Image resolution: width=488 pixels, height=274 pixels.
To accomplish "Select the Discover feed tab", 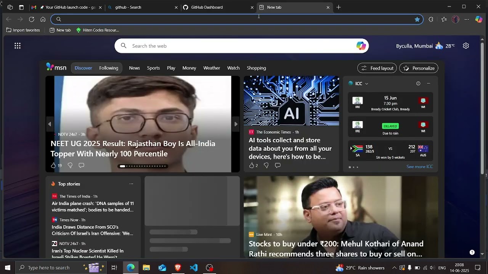I will point(83,68).
